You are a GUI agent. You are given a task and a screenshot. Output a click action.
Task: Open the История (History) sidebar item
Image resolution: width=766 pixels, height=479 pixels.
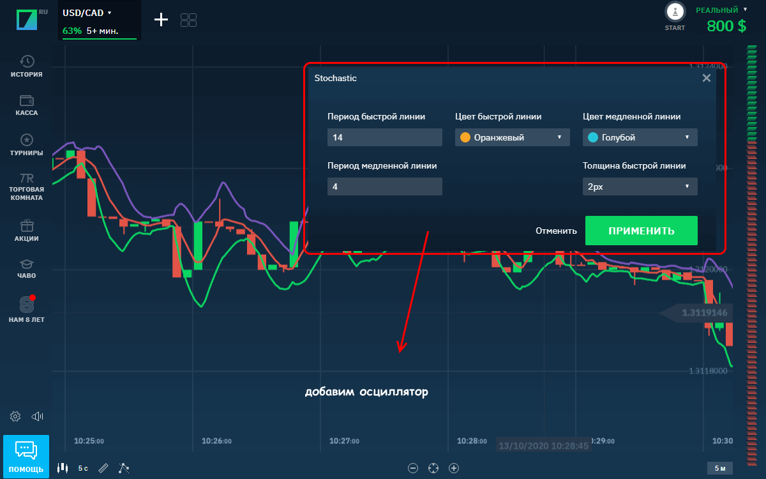(27, 66)
